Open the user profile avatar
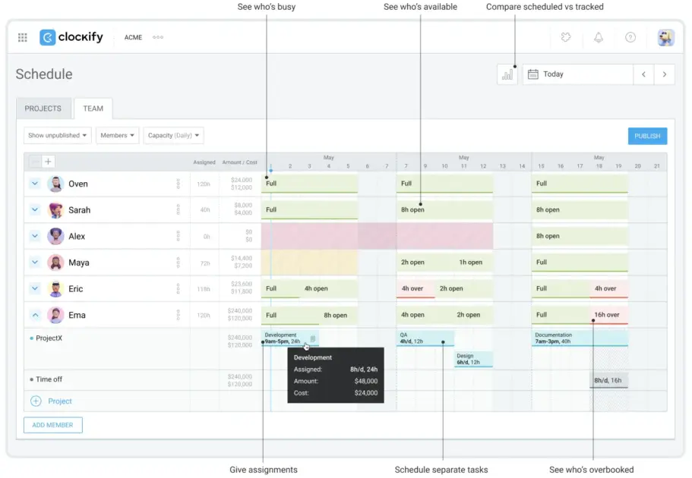The image size is (692, 478). tap(665, 37)
